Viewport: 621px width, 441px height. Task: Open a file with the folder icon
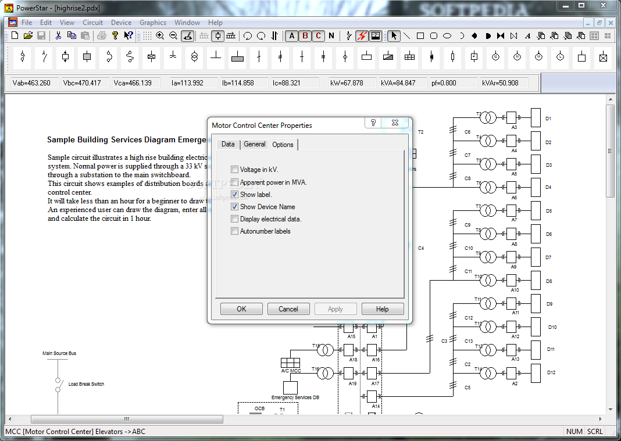[x=28, y=35]
